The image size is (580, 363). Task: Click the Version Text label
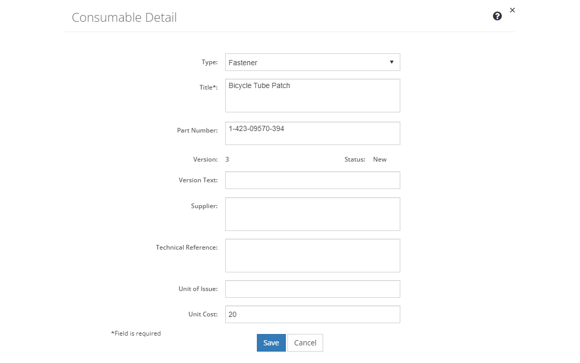pos(198,180)
